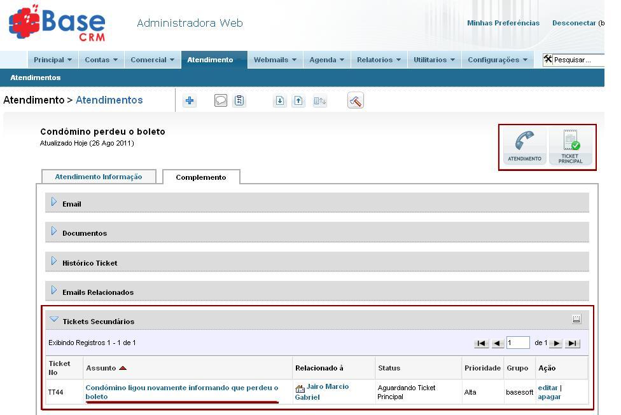Click the Atendimento phone icon button
621x415 pixels.
click(x=524, y=147)
